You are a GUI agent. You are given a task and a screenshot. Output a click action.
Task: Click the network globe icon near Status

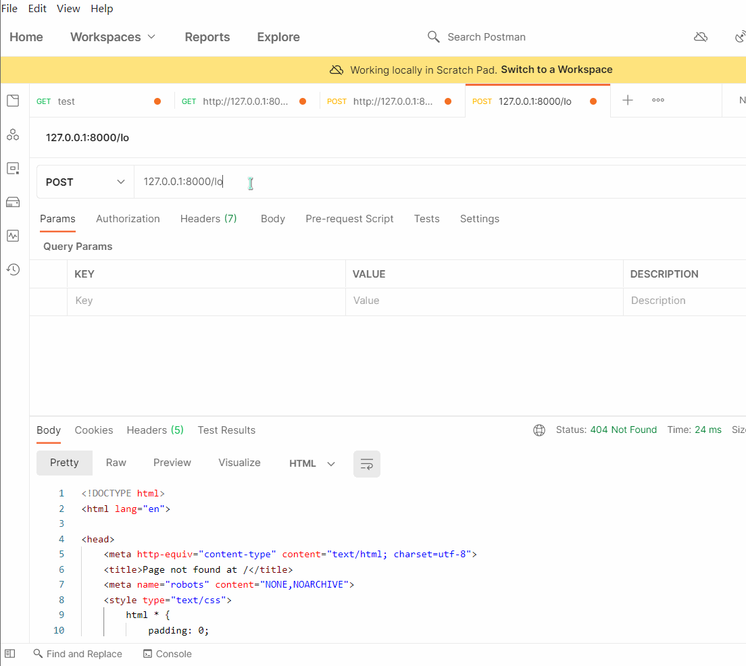(x=539, y=430)
